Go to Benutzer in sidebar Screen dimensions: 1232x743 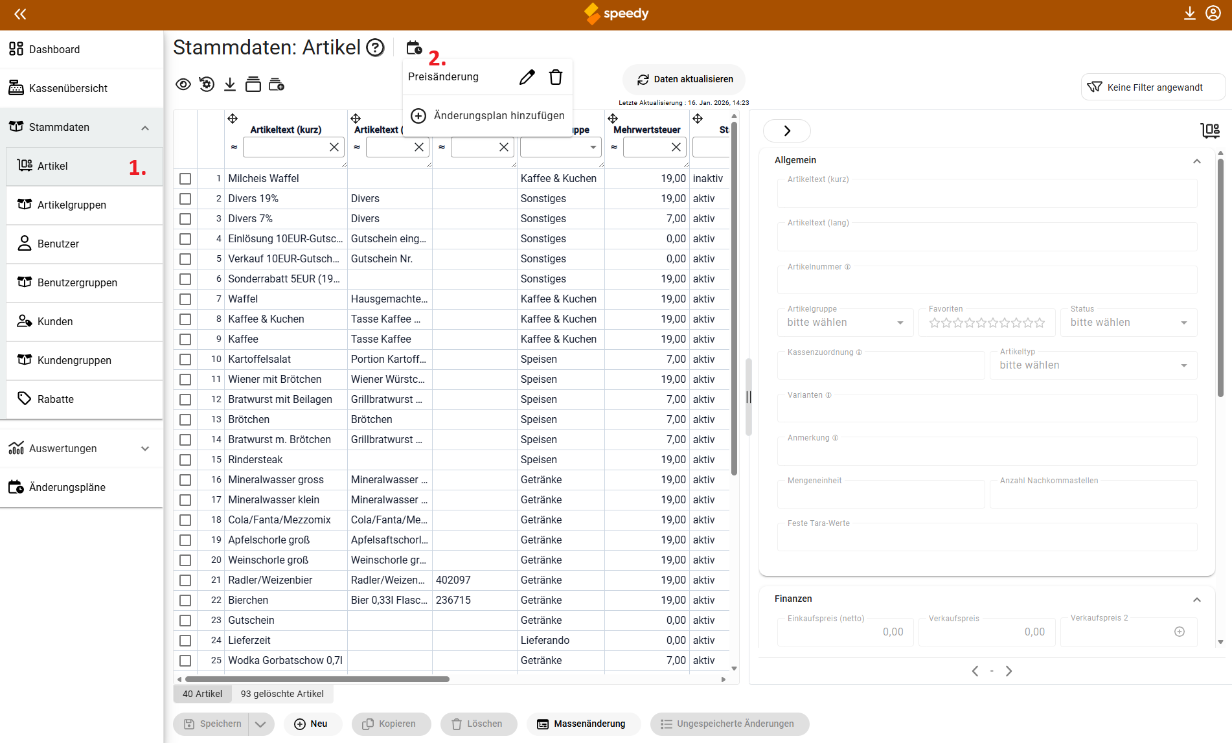click(x=84, y=244)
